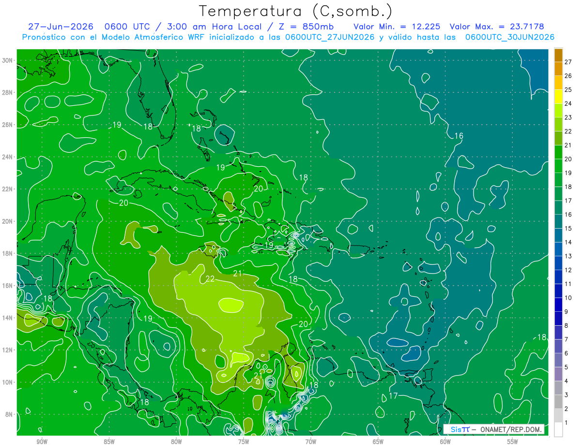Click the "70W" longitude axis label
Image resolution: width=581 pixels, height=448 pixels.
point(311,442)
